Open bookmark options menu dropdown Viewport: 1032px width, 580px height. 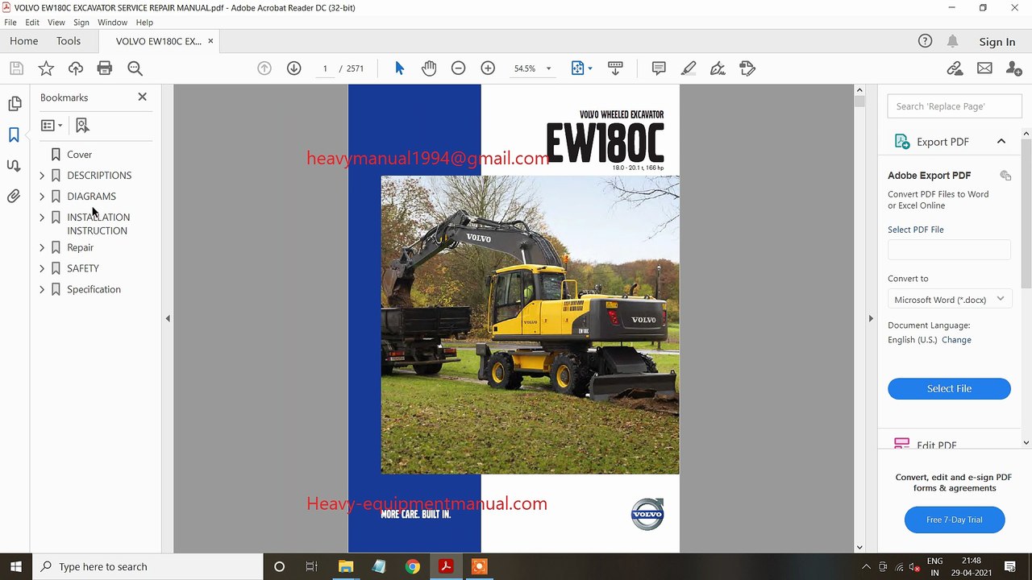pyautogui.click(x=52, y=125)
